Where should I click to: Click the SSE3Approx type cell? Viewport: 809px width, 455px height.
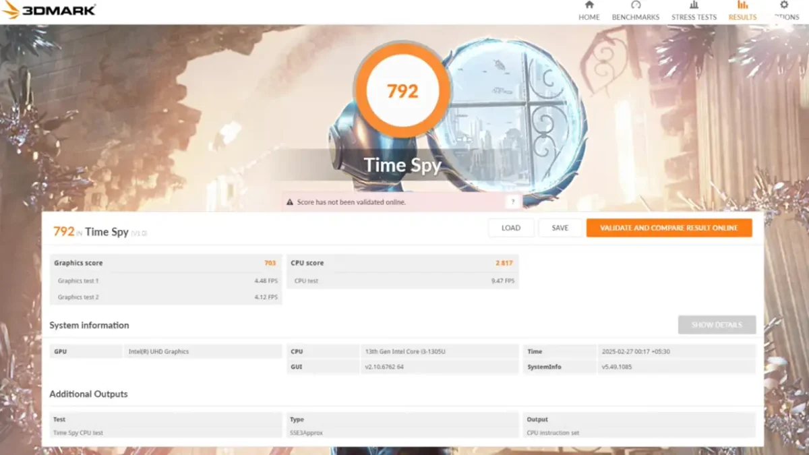[x=307, y=433]
